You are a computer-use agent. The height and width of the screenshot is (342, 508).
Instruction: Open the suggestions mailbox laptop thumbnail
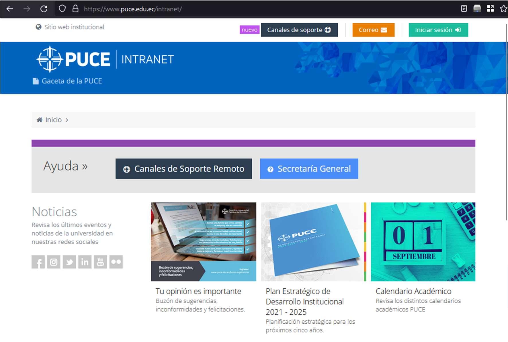(204, 242)
